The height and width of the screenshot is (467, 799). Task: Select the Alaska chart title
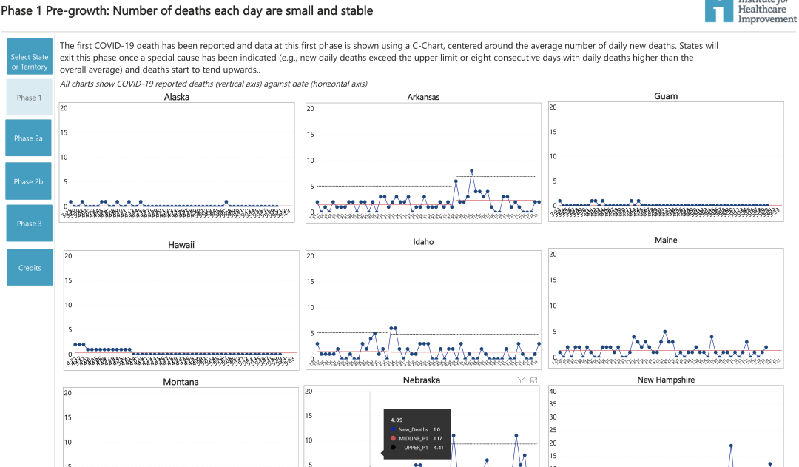tap(176, 96)
